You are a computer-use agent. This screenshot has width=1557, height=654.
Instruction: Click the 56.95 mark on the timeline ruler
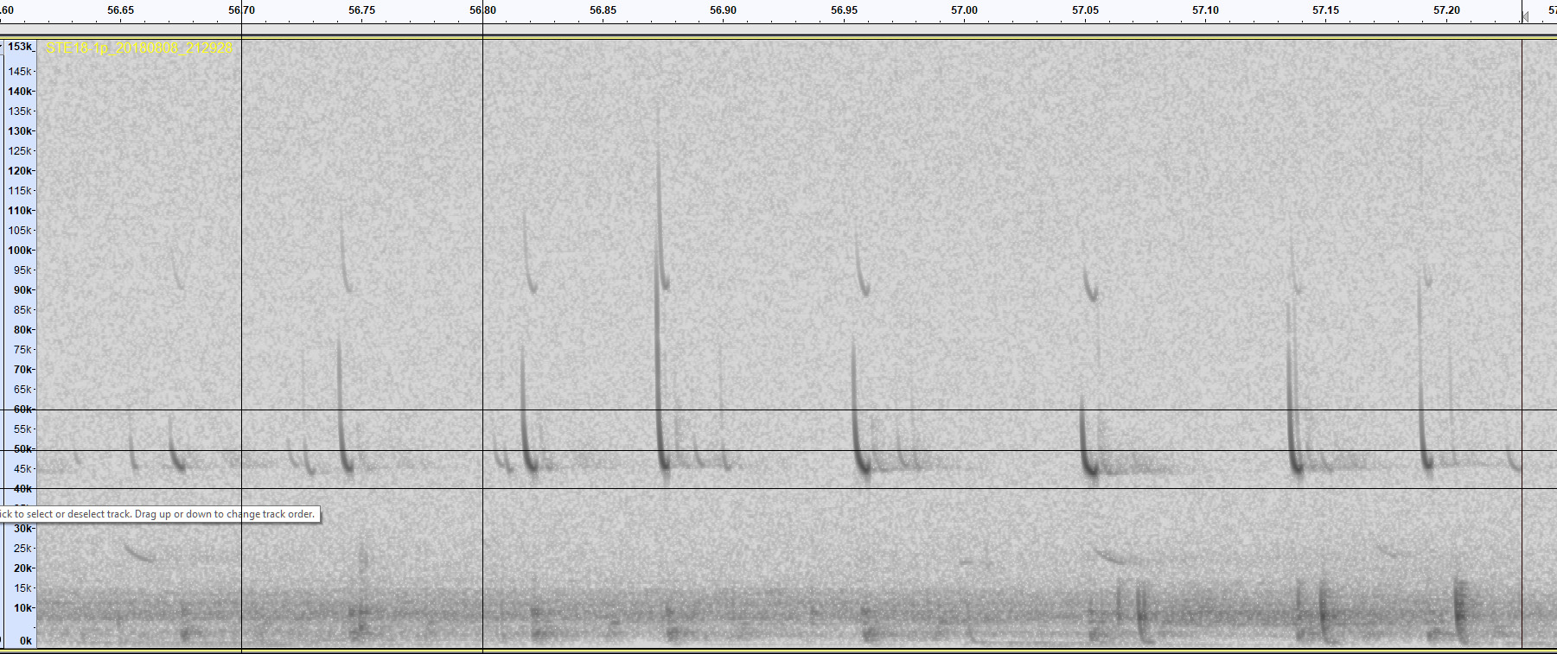coord(844,10)
